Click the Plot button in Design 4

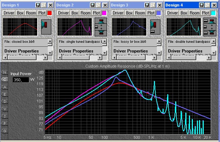pos(206,13)
